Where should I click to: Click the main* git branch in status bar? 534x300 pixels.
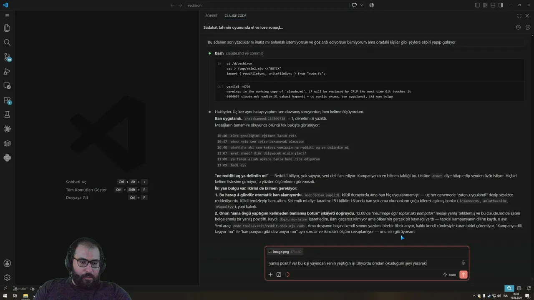pos(20,288)
